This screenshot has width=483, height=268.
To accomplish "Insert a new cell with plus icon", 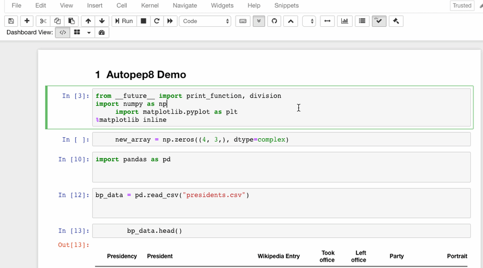I will (x=27, y=21).
